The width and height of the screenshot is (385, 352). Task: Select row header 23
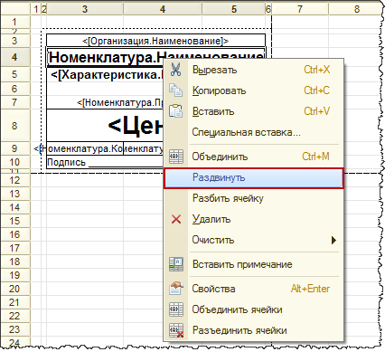coord(15,329)
